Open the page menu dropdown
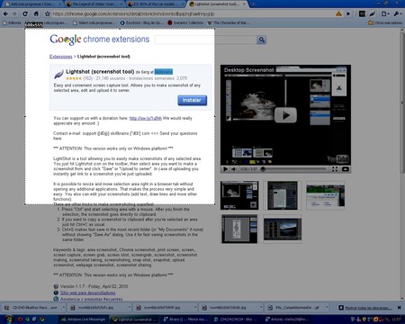 (385, 13)
